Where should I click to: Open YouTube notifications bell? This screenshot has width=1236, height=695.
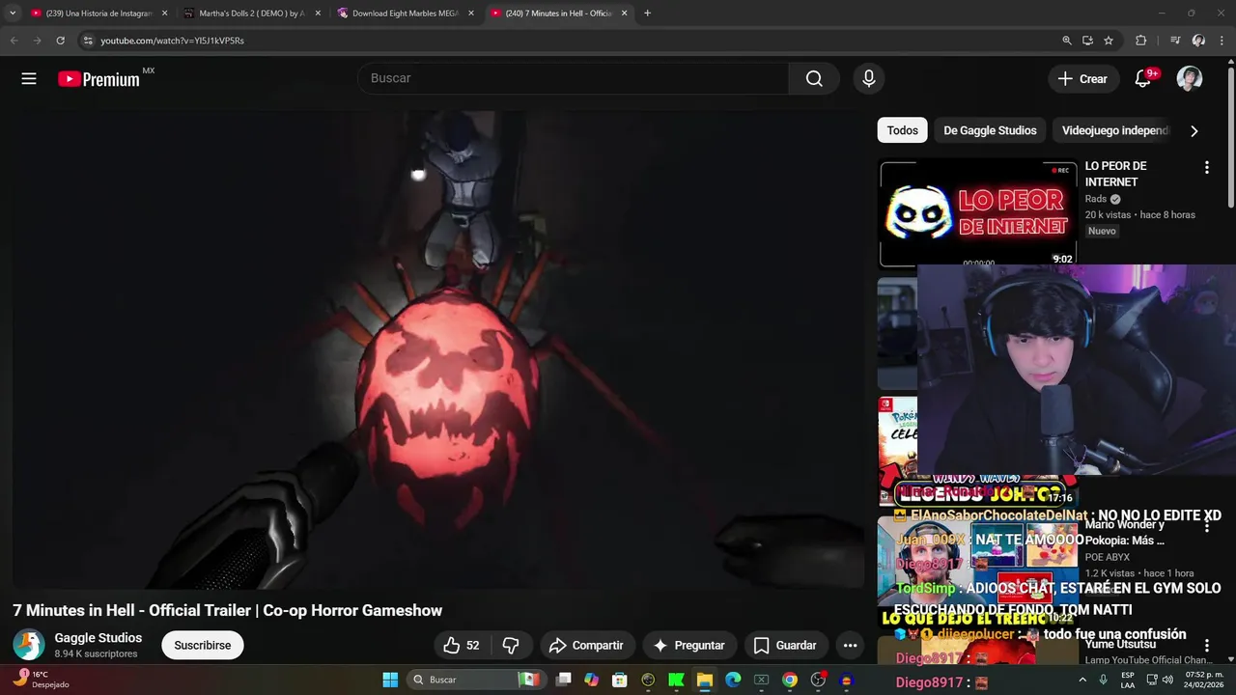[x=1143, y=79]
